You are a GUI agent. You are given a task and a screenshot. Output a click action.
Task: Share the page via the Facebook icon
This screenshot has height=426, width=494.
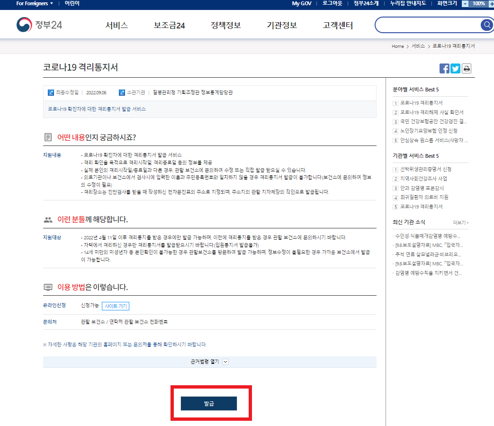click(444, 68)
